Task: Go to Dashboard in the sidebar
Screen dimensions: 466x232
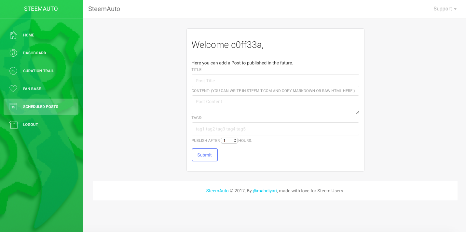Action: click(41, 53)
